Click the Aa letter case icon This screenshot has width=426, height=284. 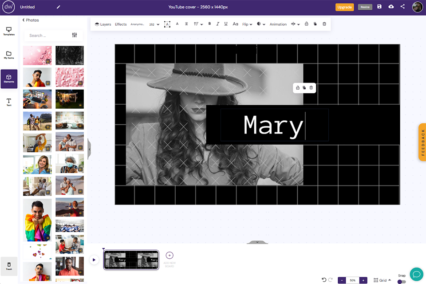pyautogui.click(x=235, y=24)
